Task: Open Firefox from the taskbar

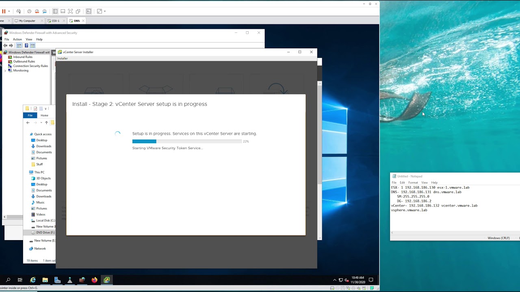Action: (94, 280)
